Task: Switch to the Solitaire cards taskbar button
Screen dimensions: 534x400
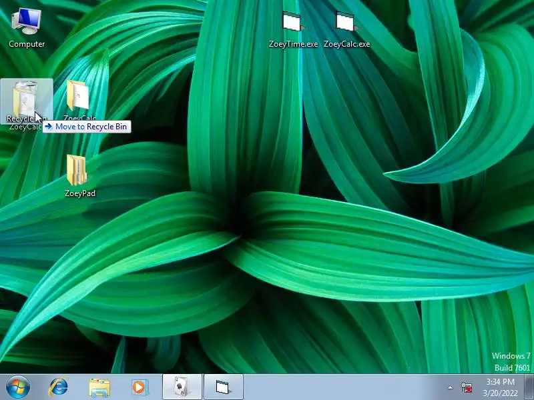Action: tap(182, 387)
